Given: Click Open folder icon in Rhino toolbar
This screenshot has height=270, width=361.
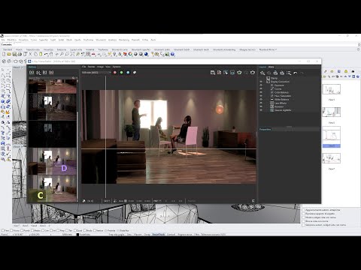Looking at the screenshot, I should (x=9, y=54).
